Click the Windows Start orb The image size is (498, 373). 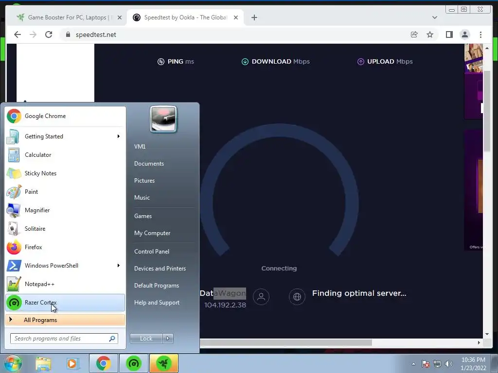[13, 363]
